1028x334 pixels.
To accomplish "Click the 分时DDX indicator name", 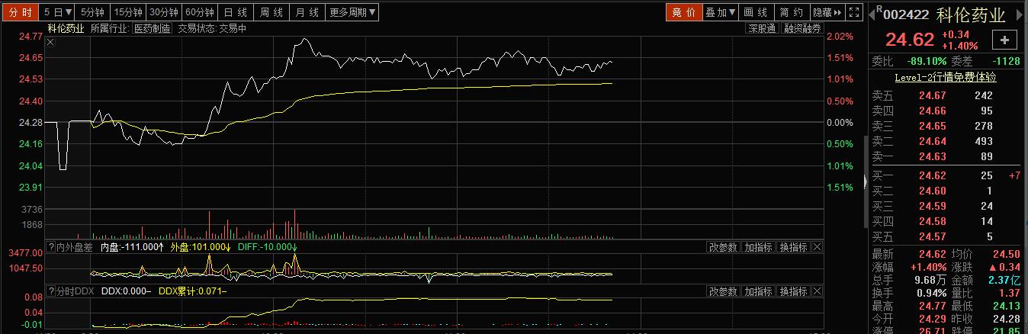I will pos(75,291).
